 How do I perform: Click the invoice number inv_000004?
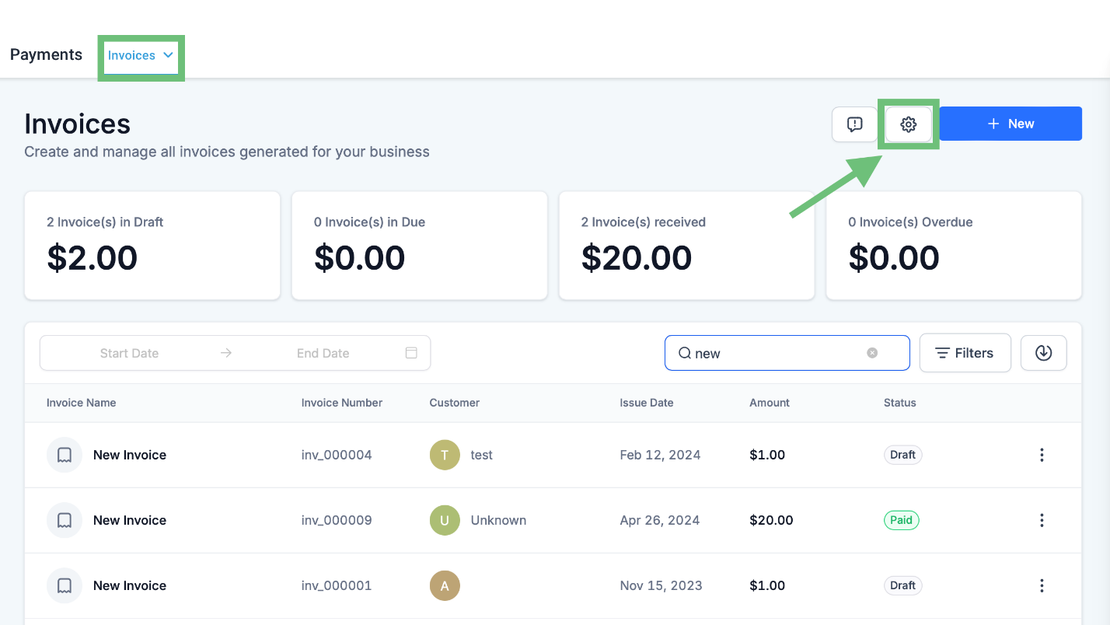337,455
